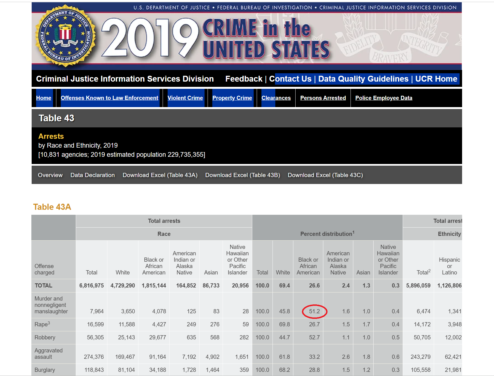494x376 pixels.
Task: Click ethnicity total value 5,896,059
Action: tap(418, 286)
